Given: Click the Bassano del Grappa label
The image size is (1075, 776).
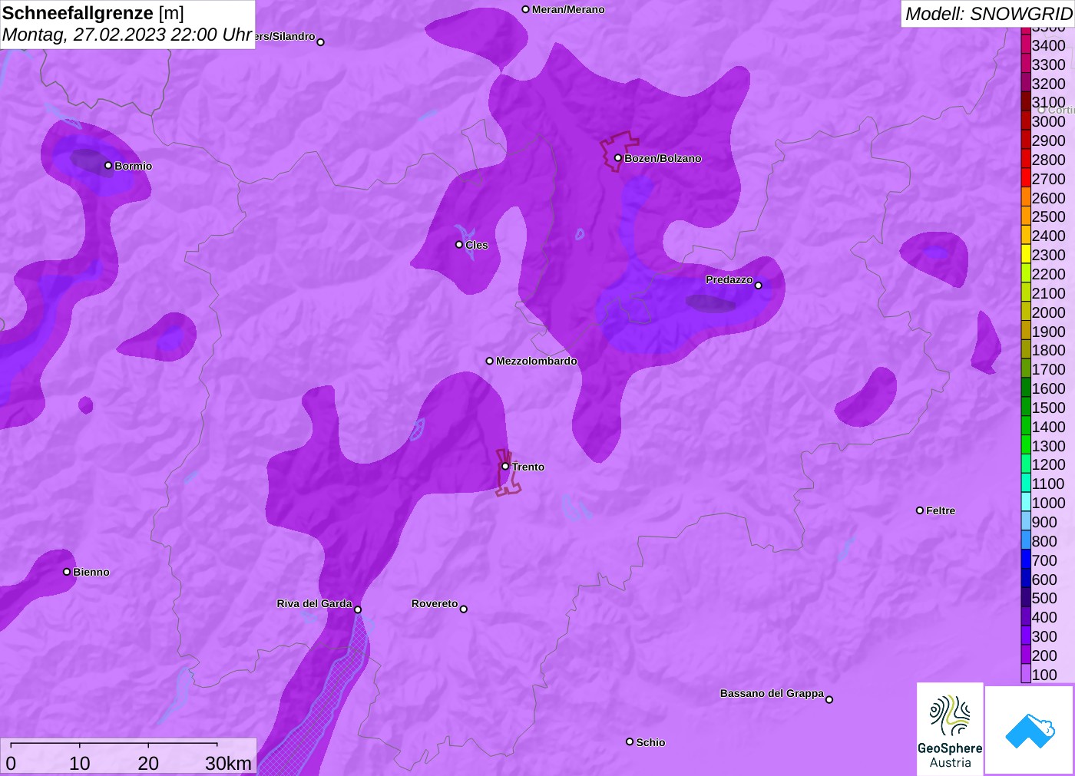Looking at the screenshot, I should point(772,693).
